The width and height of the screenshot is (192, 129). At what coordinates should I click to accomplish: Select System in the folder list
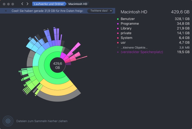coord(153,38)
